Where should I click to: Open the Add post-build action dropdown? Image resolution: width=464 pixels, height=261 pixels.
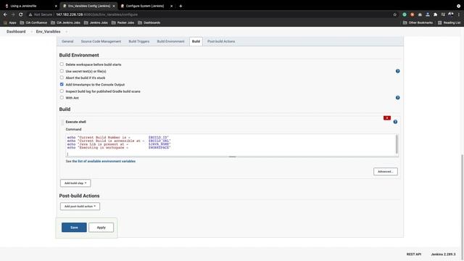[x=80, y=206]
